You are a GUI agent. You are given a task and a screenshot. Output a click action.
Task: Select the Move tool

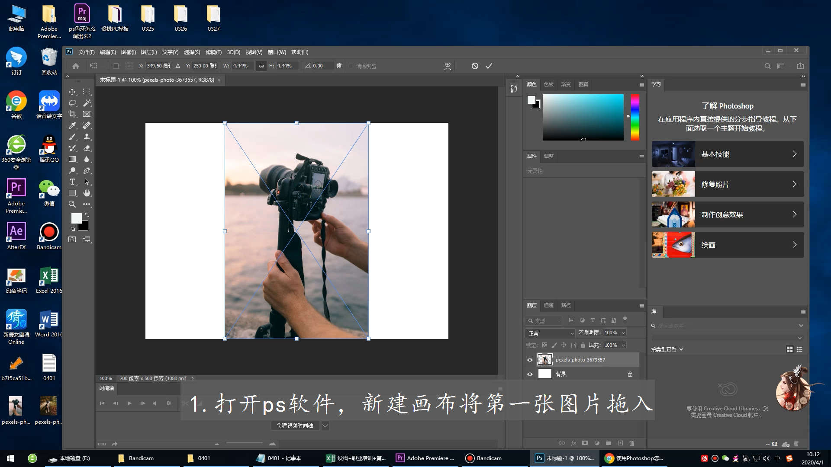72,92
